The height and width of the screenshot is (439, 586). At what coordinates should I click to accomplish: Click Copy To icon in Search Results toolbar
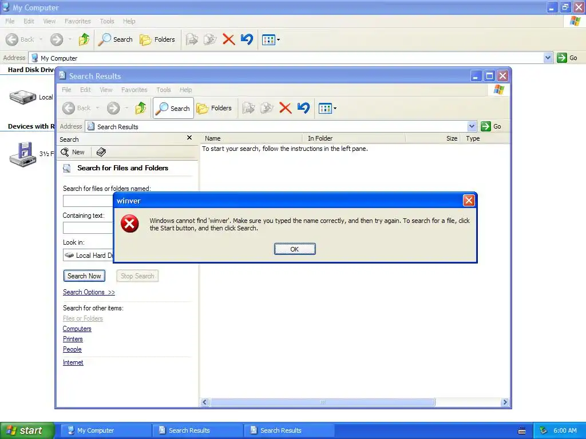point(267,108)
